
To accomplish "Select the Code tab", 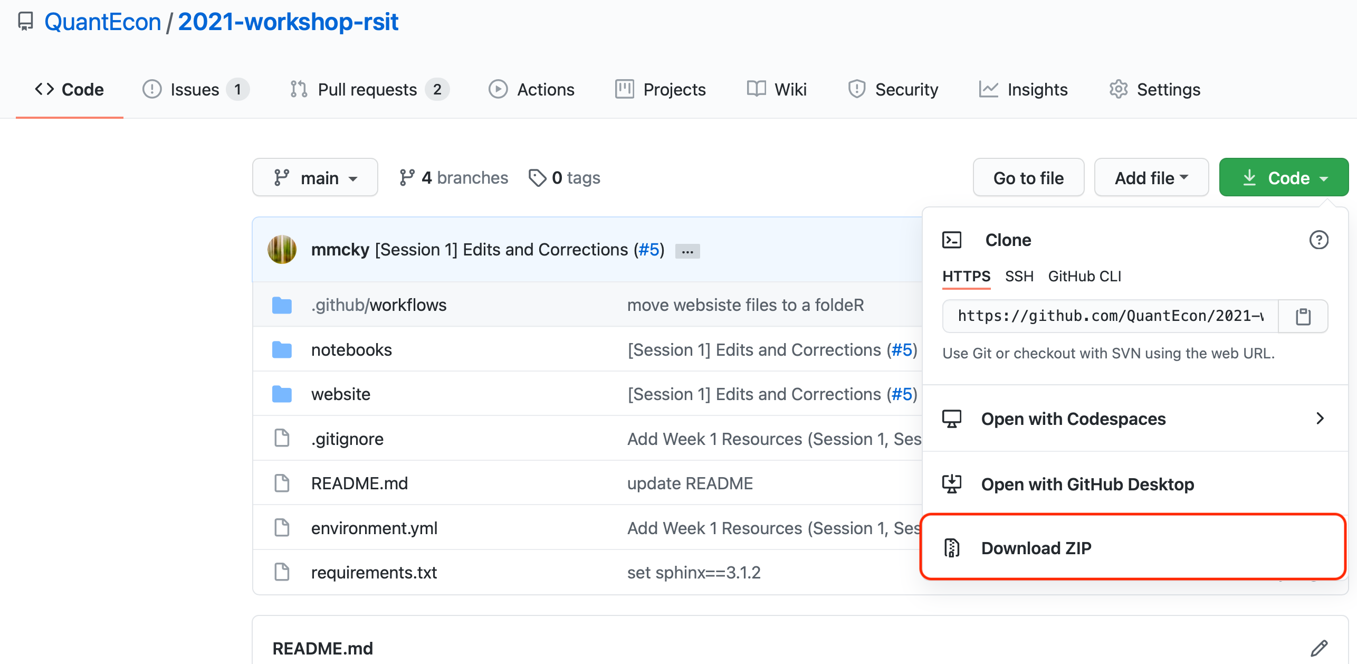I will pyautogui.click(x=70, y=89).
